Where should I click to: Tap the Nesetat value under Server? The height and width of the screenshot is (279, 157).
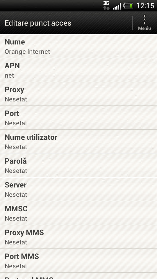[16, 195]
